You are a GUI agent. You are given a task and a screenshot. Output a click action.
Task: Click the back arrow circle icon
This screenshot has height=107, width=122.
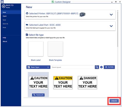(x=4, y=6)
